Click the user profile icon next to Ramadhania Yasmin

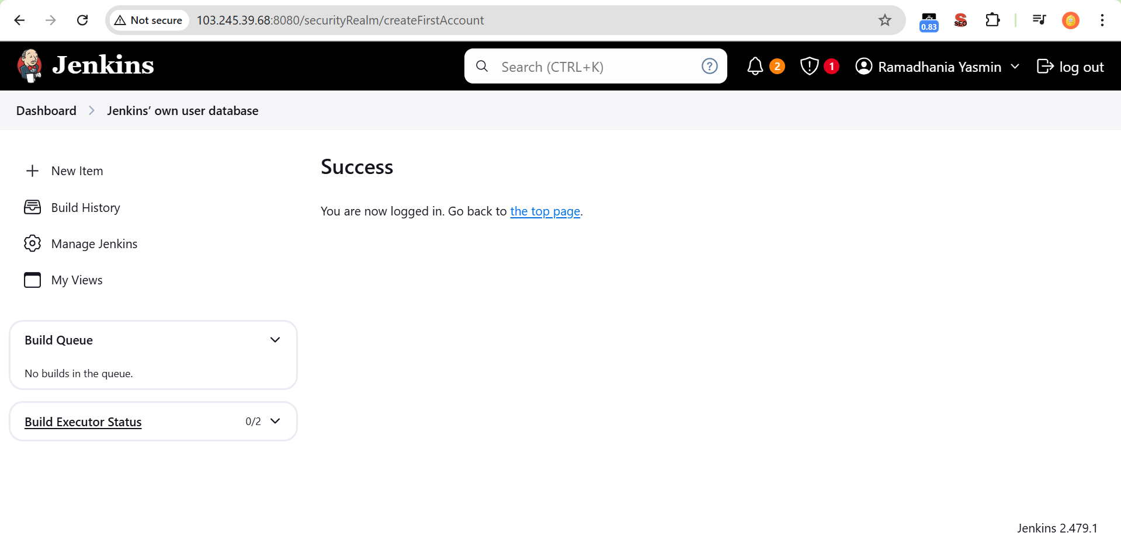[x=864, y=66]
